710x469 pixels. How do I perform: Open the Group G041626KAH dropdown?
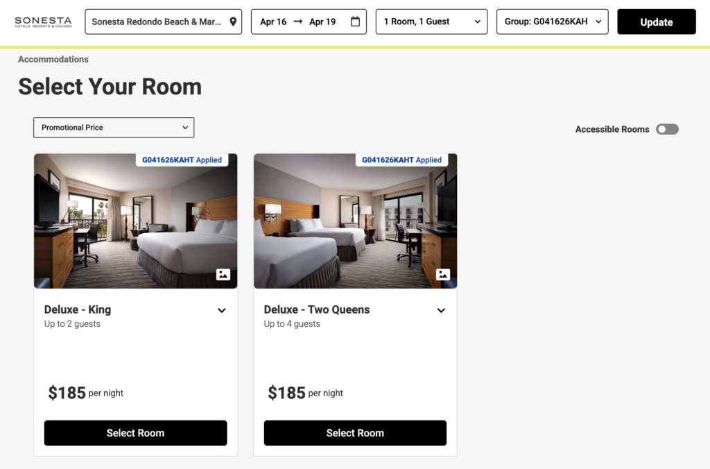552,22
